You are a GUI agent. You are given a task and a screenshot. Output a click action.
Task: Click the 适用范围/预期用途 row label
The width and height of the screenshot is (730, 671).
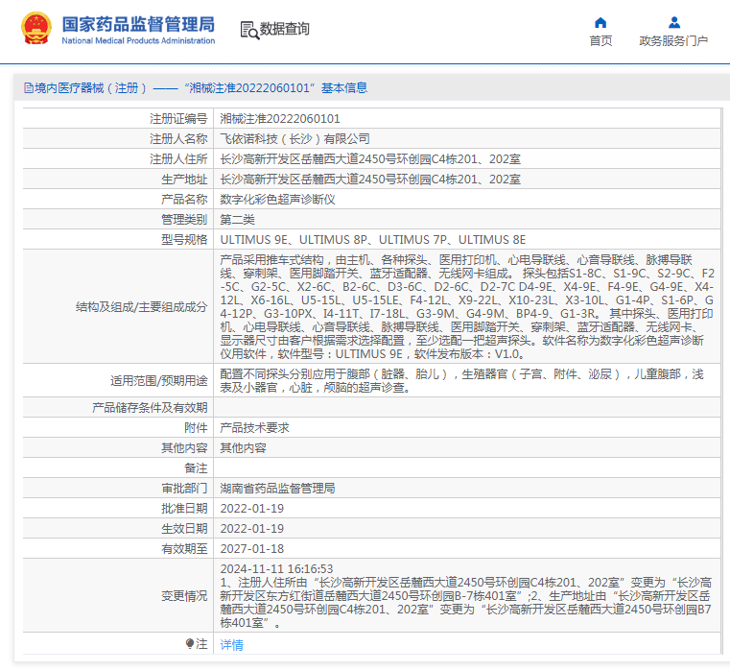pos(158,381)
